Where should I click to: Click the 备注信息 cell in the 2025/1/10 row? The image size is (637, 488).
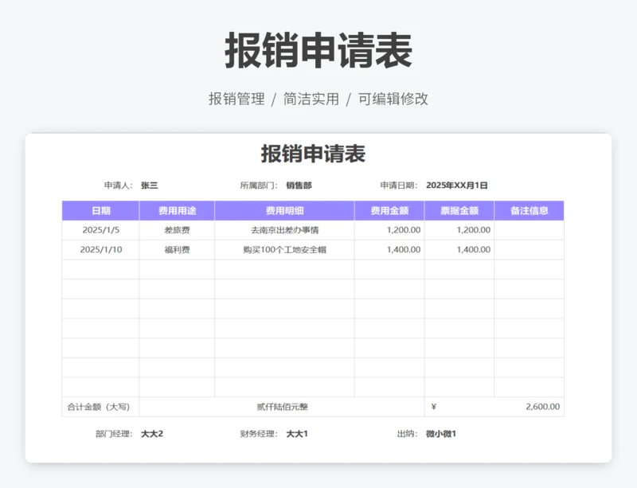pyautogui.click(x=530, y=249)
